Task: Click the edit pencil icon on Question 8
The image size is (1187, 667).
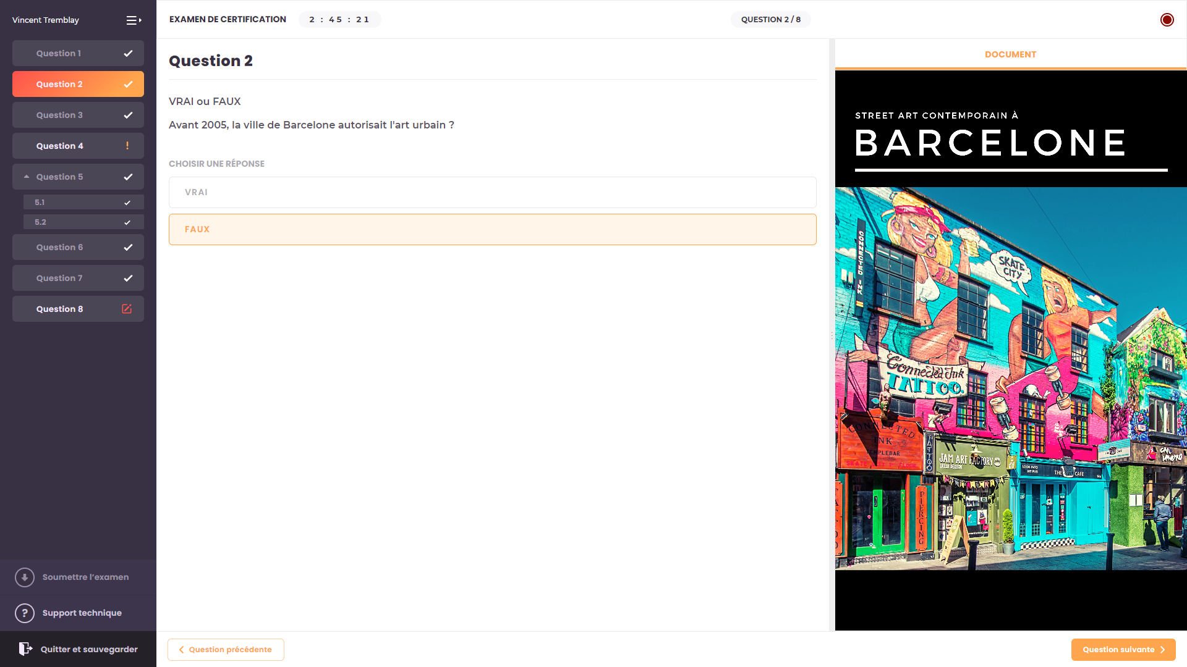Action: 127,309
